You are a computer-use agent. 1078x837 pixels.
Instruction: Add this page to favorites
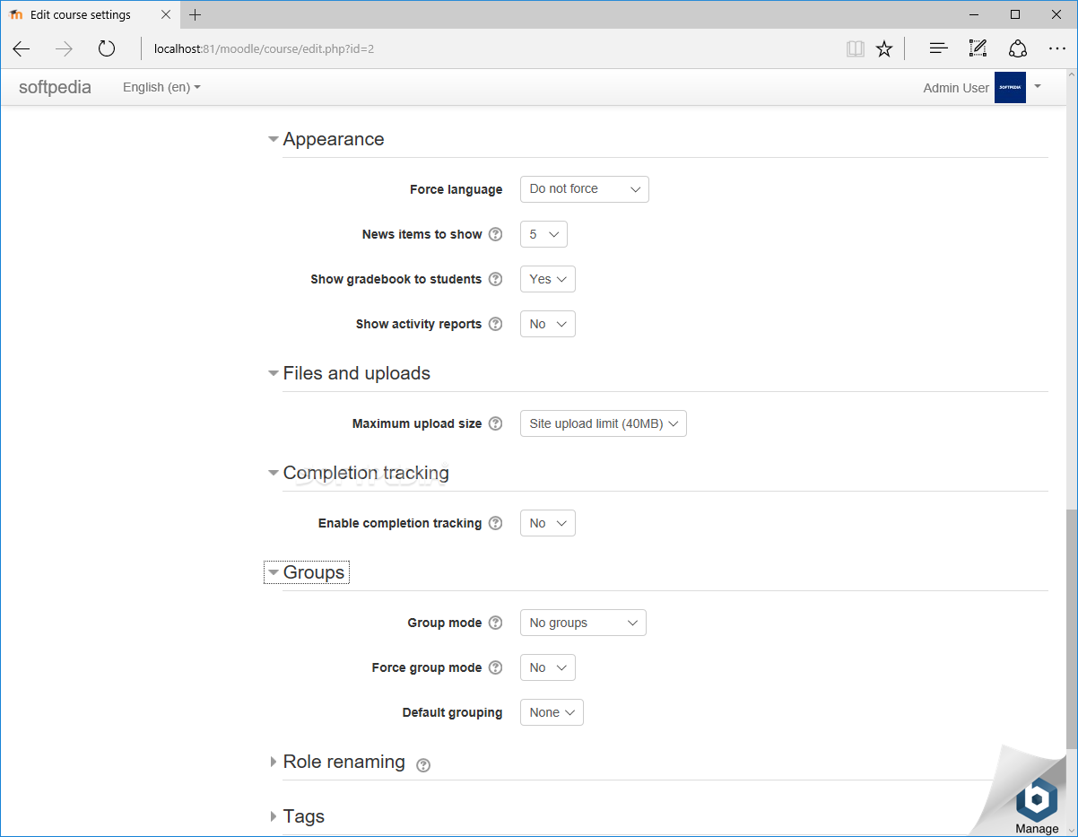tap(884, 48)
